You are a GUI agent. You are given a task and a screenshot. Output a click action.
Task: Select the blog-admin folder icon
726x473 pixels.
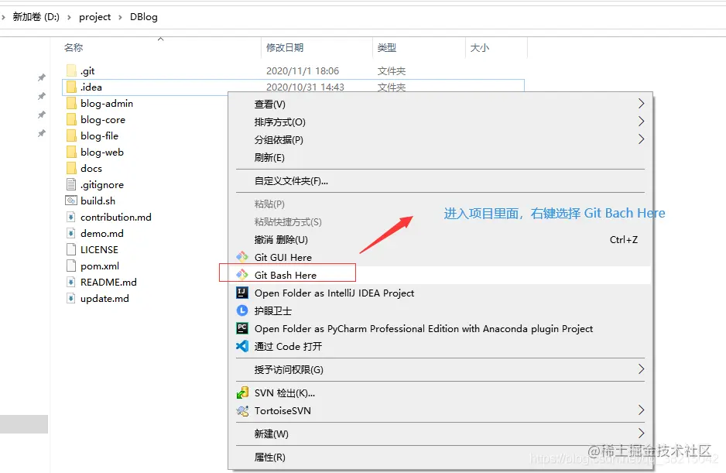click(71, 103)
